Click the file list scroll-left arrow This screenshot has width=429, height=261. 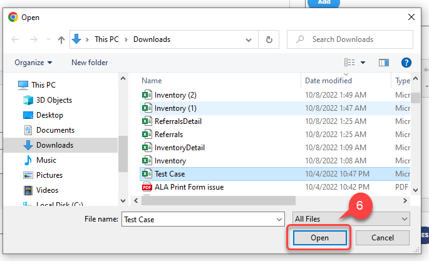coord(136,201)
